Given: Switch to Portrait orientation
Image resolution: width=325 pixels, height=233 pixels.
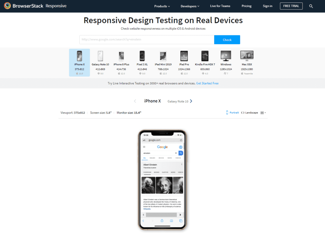Looking at the screenshot, I should point(232,113).
